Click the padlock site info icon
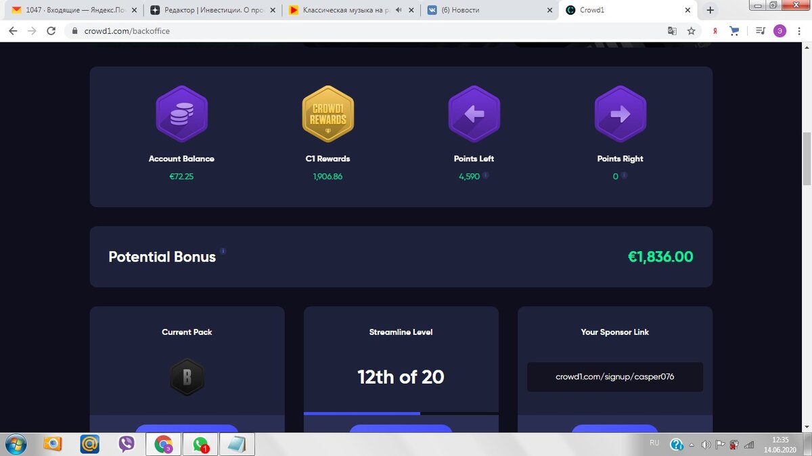 pyautogui.click(x=74, y=31)
